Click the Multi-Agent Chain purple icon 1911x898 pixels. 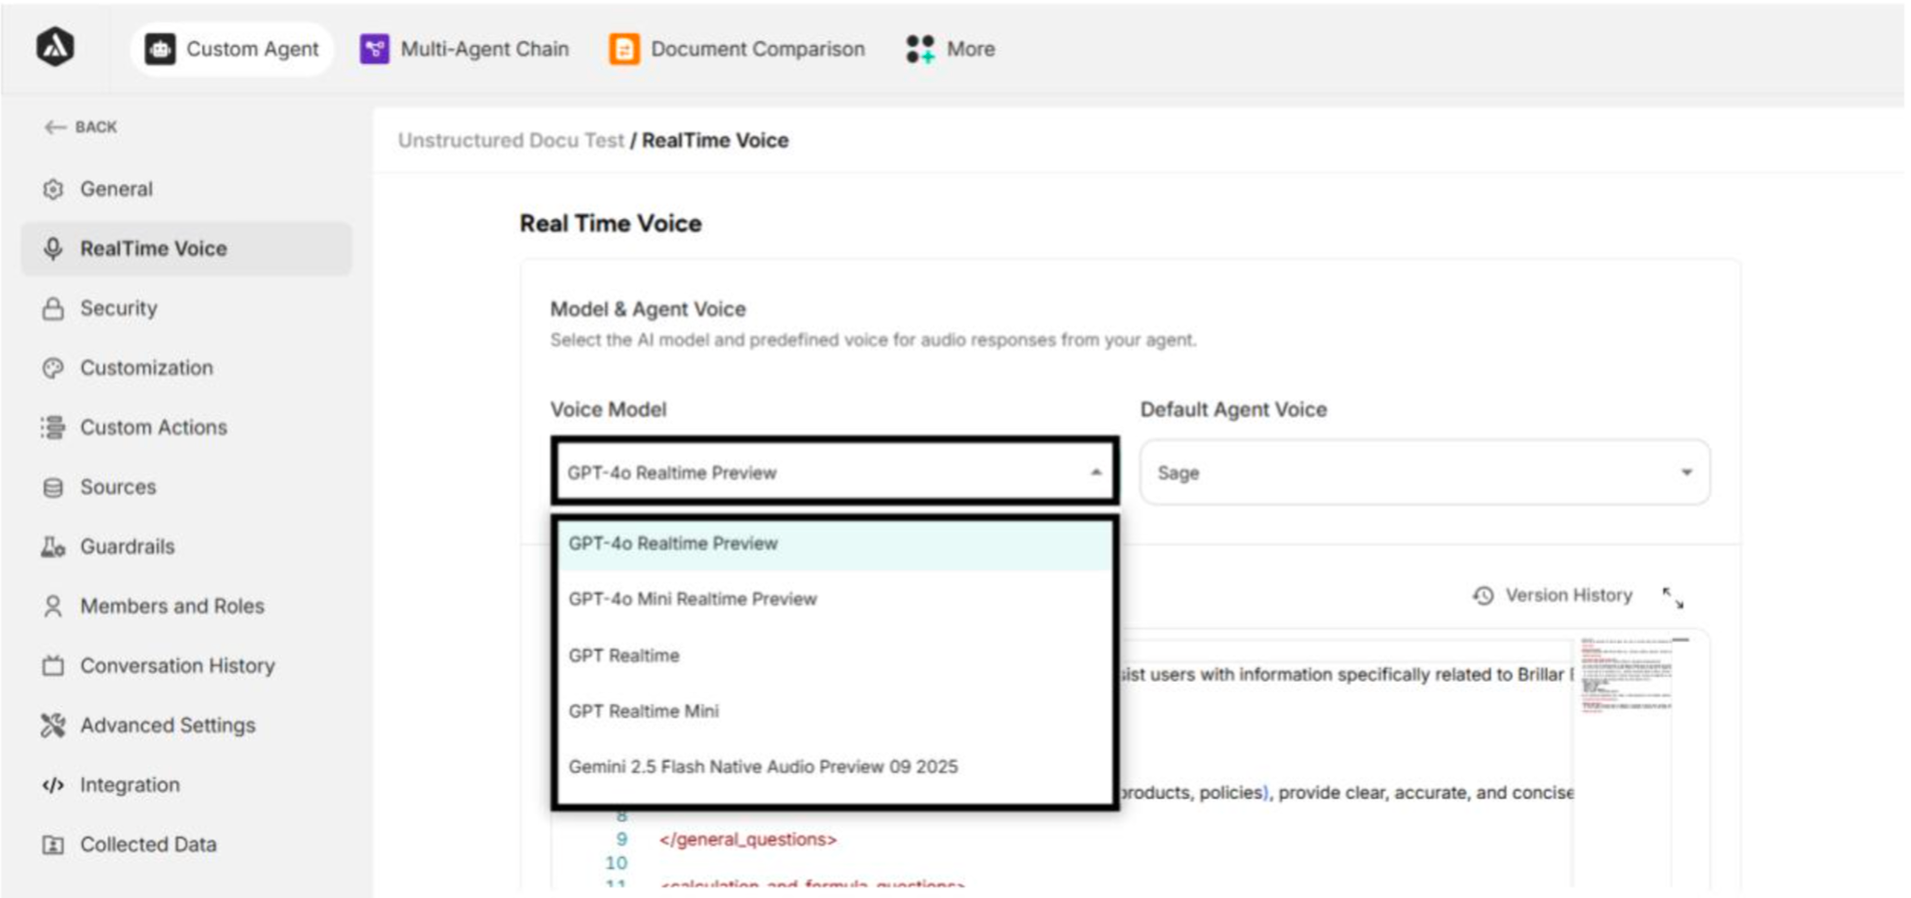pos(375,49)
